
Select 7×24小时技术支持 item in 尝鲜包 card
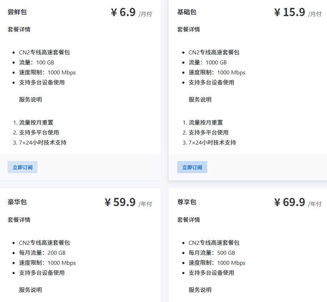[x=43, y=142]
